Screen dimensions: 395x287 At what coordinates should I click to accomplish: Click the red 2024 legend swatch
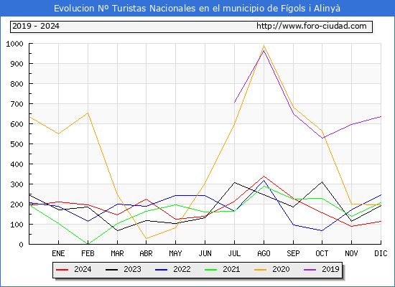point(62,270)
